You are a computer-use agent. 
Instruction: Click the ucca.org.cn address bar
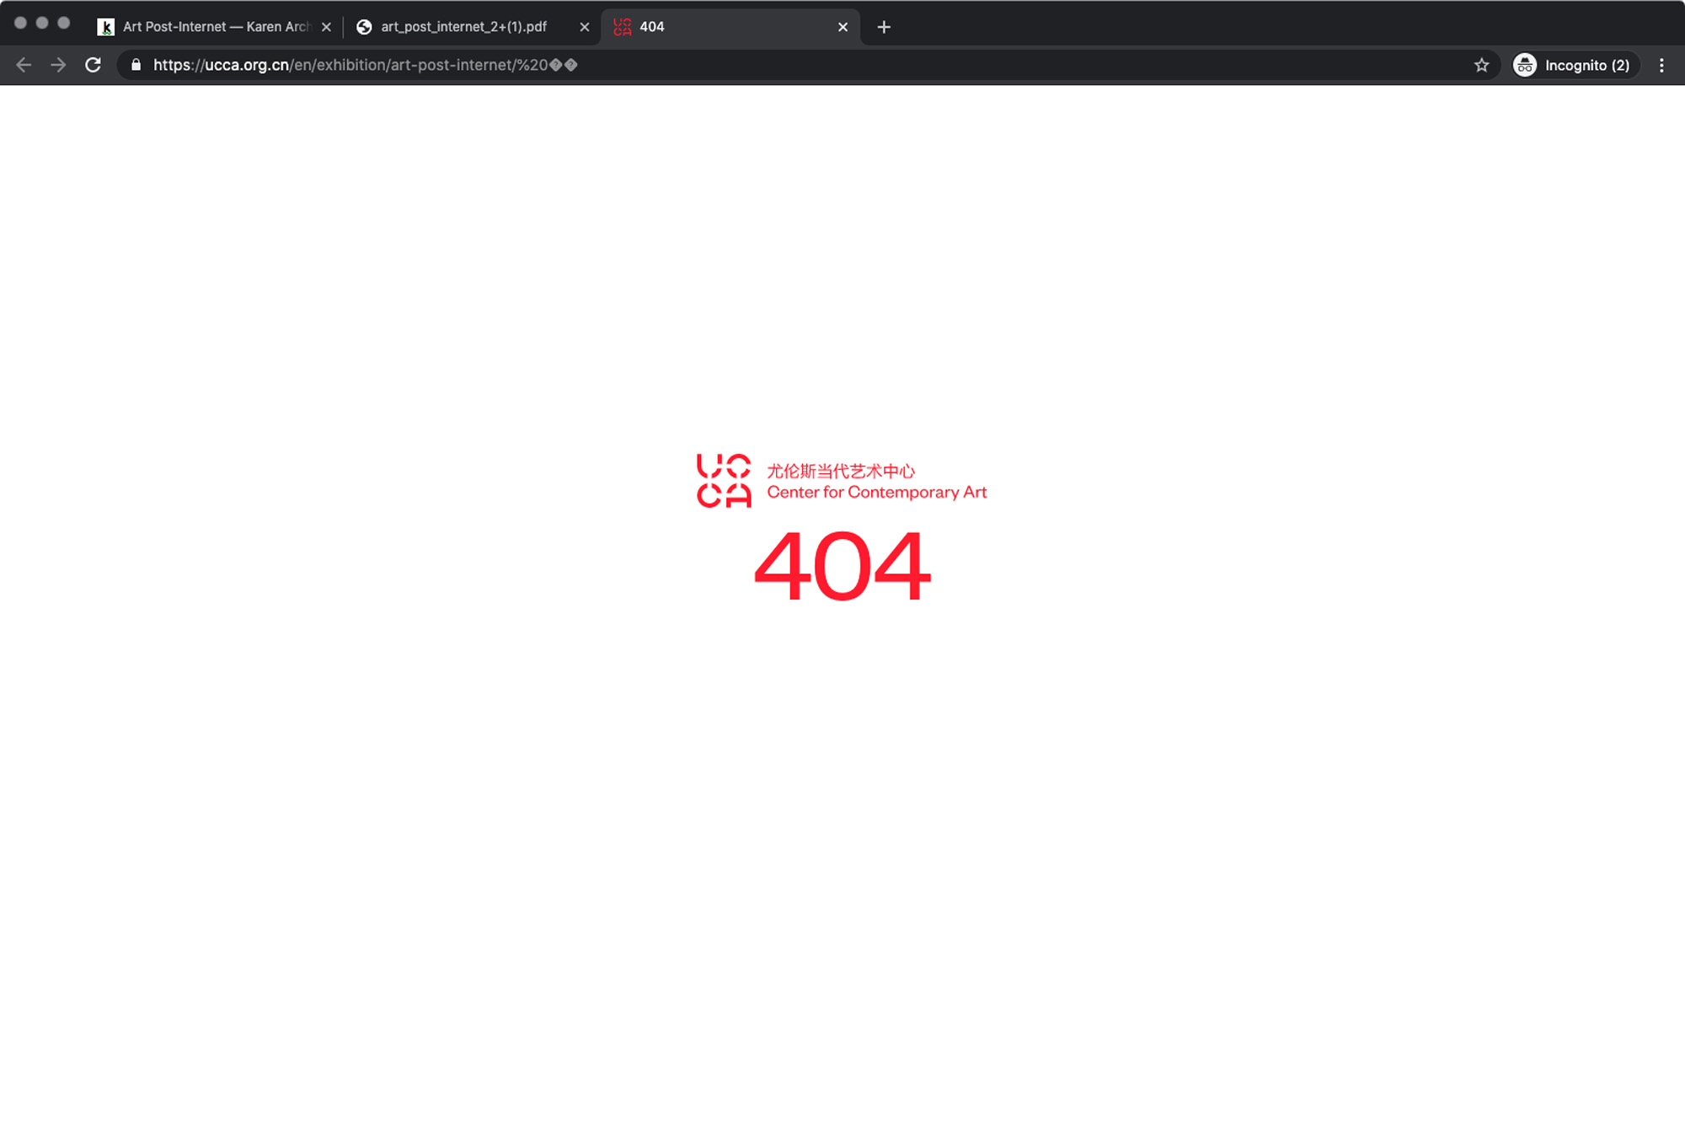[x=758, y=65]
